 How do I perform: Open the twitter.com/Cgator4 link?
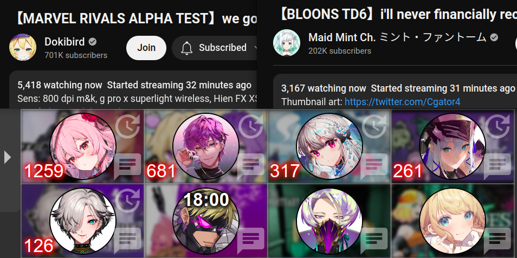(x=402, y=101)
